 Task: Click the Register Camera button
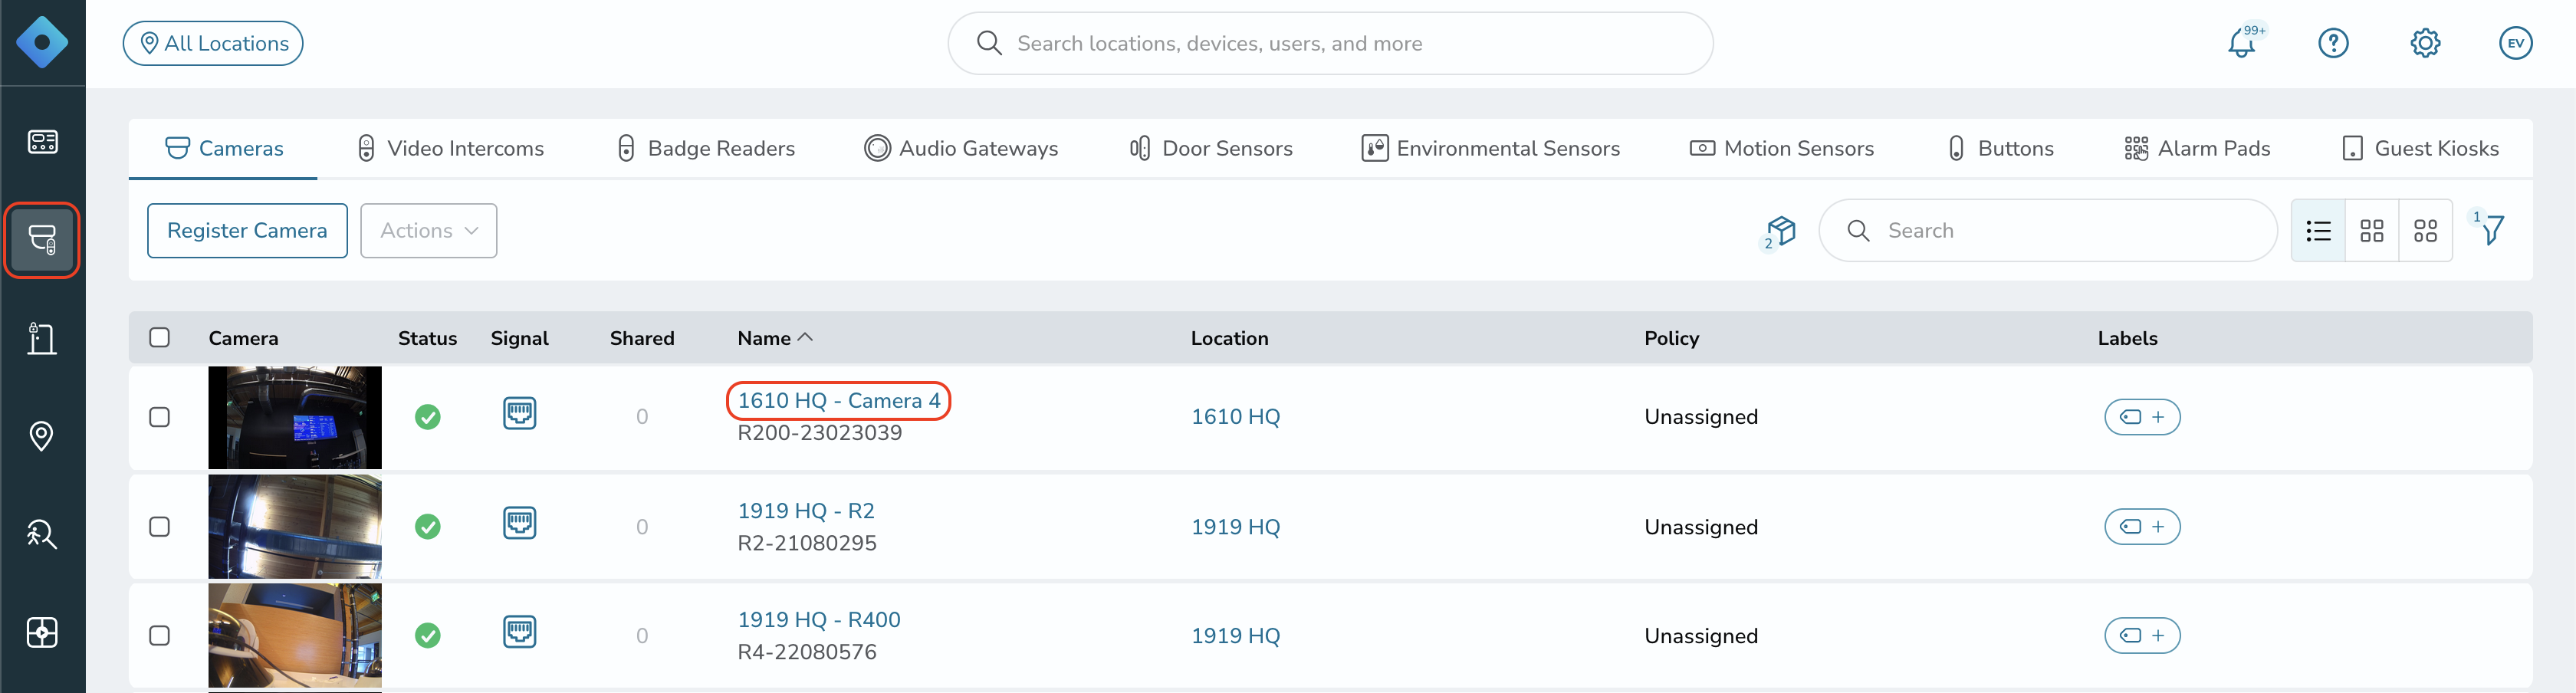pos(247,231)
